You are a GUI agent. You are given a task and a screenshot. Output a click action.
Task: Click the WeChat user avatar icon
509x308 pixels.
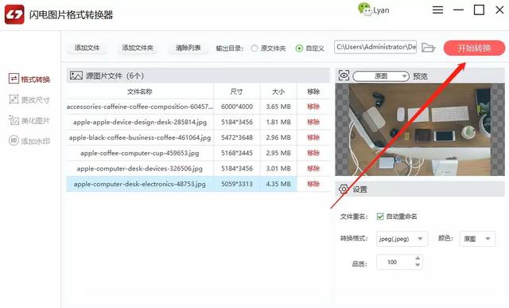tap(364, 10)
